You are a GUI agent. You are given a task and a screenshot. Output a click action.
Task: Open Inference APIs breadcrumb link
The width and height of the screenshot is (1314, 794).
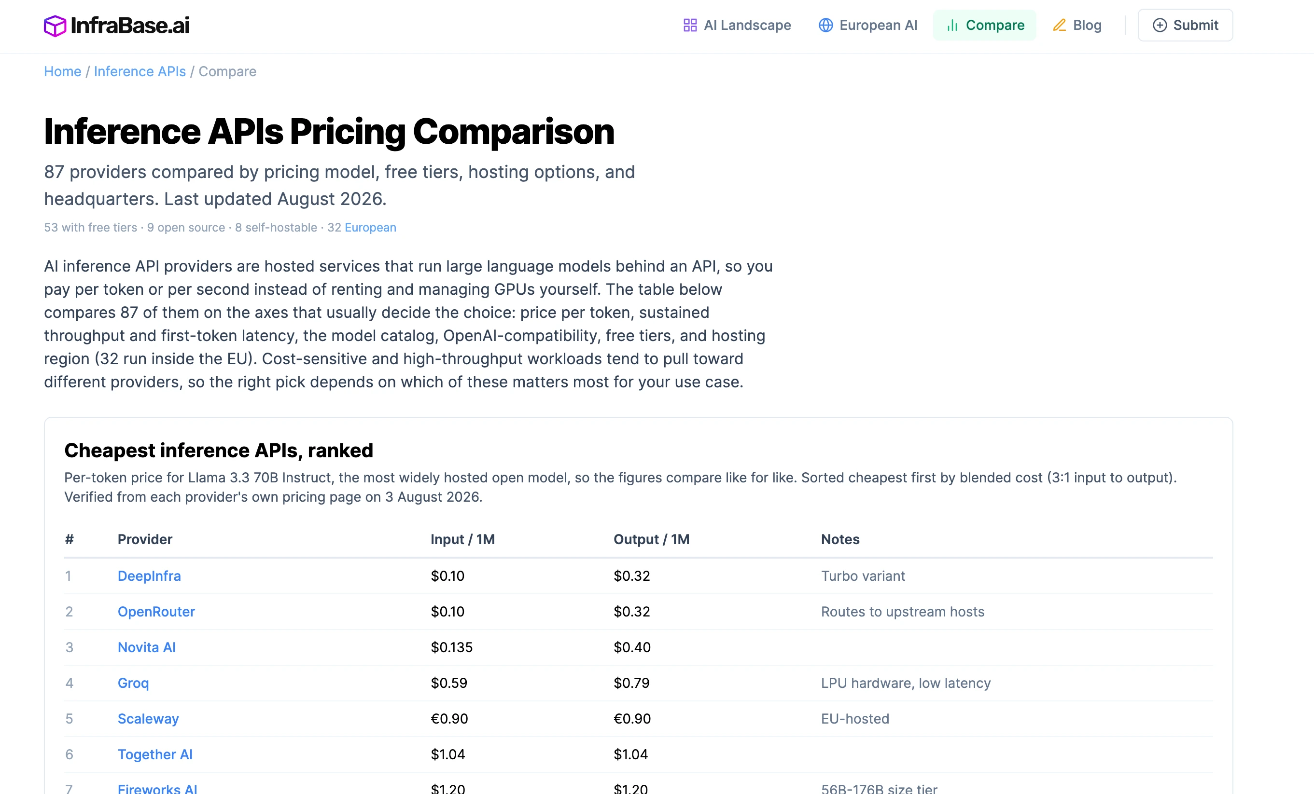140,71
